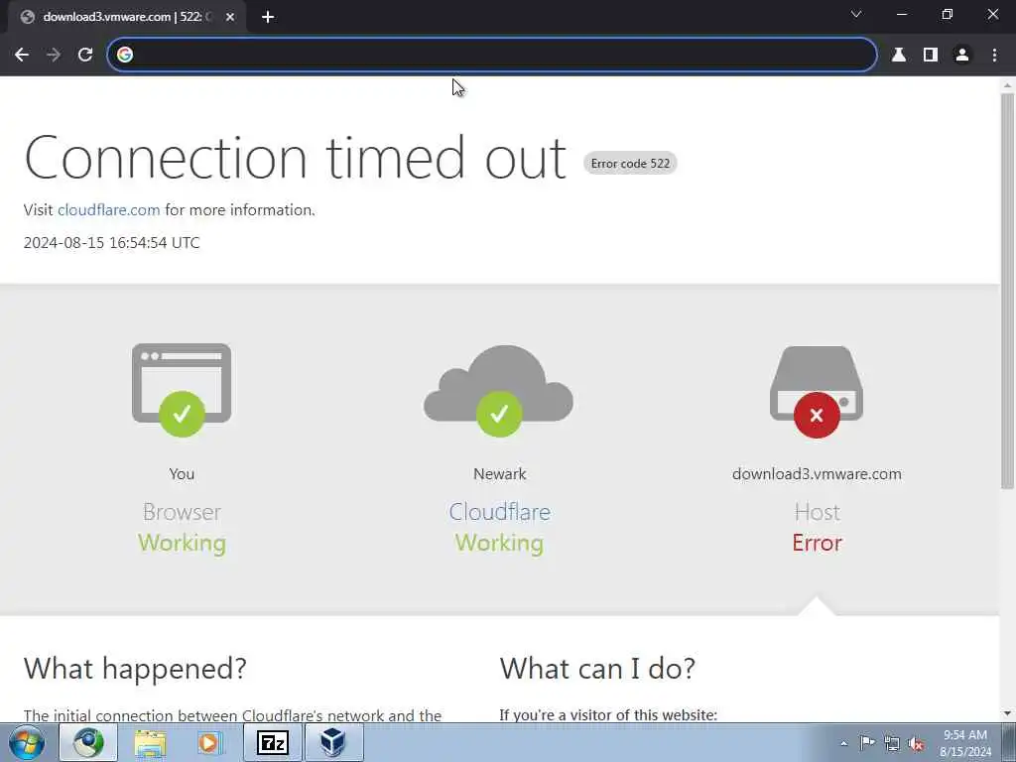Image resolution: width=1016 pixels, height=762 pixels.
Task: Click the cloud status icon
Action: (x=499, y=390)
